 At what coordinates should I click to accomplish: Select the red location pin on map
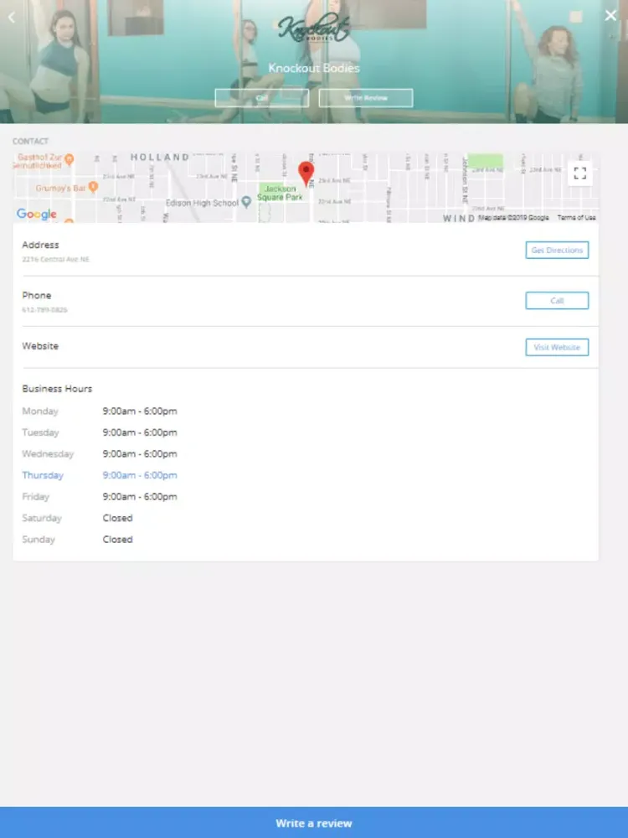[x=306, y=173]
